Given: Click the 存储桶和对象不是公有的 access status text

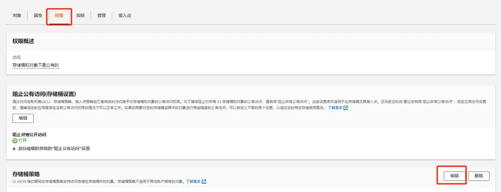Looking at the screenshot, I should click(36, 65).
